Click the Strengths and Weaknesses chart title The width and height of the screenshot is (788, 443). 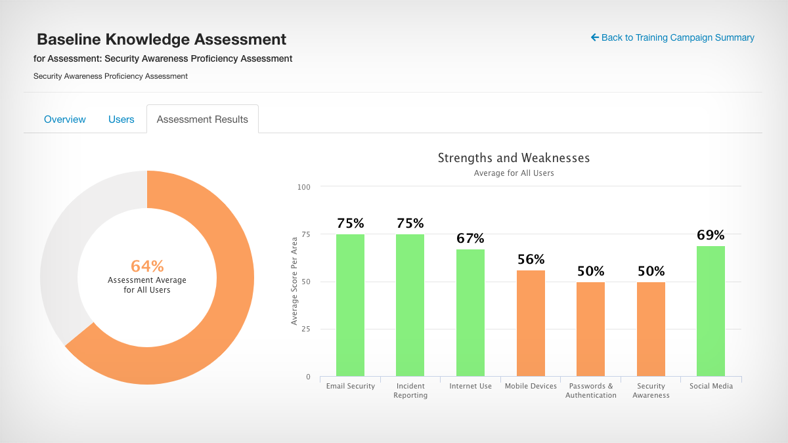514,158
